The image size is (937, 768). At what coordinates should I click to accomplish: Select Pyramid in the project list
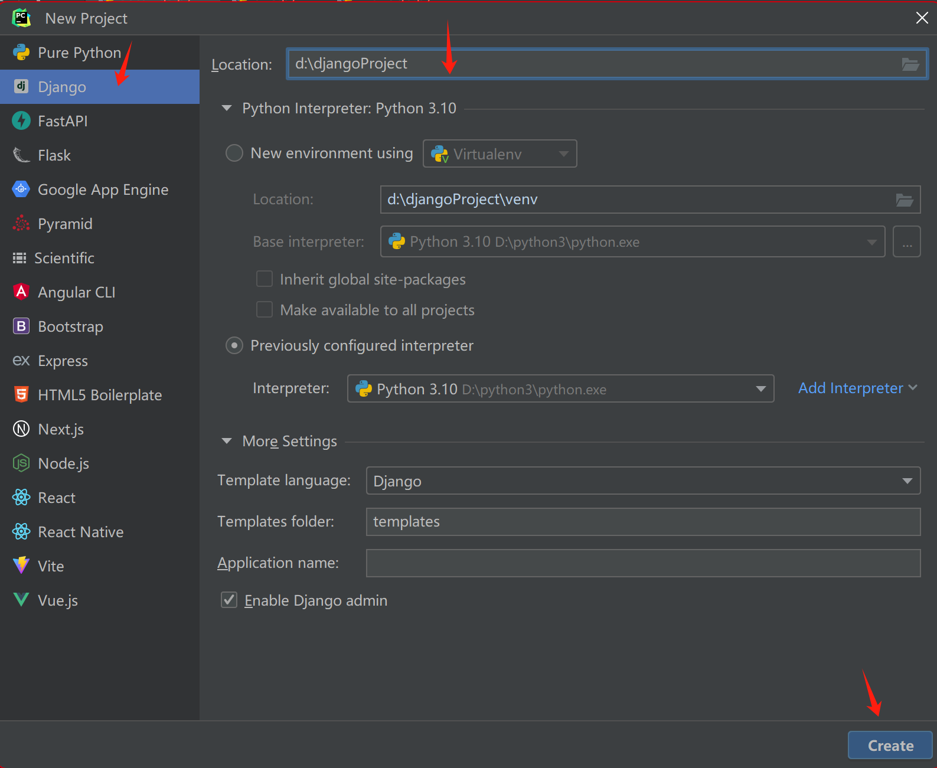coord(65,224)
